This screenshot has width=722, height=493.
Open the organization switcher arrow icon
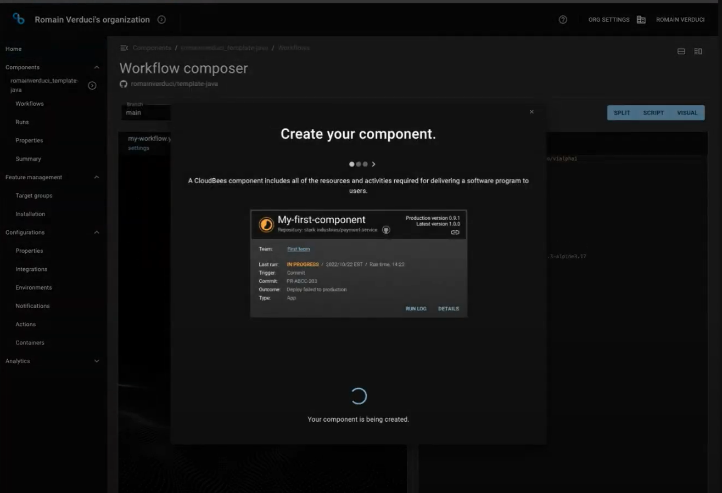161,20
